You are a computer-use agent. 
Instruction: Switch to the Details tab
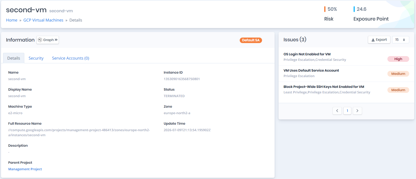coord(14,58)
